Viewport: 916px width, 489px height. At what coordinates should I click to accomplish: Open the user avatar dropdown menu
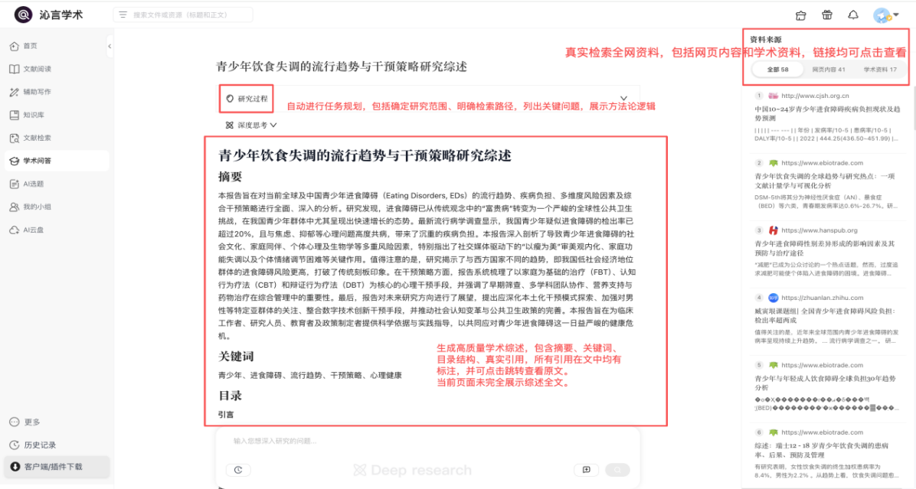885,15
